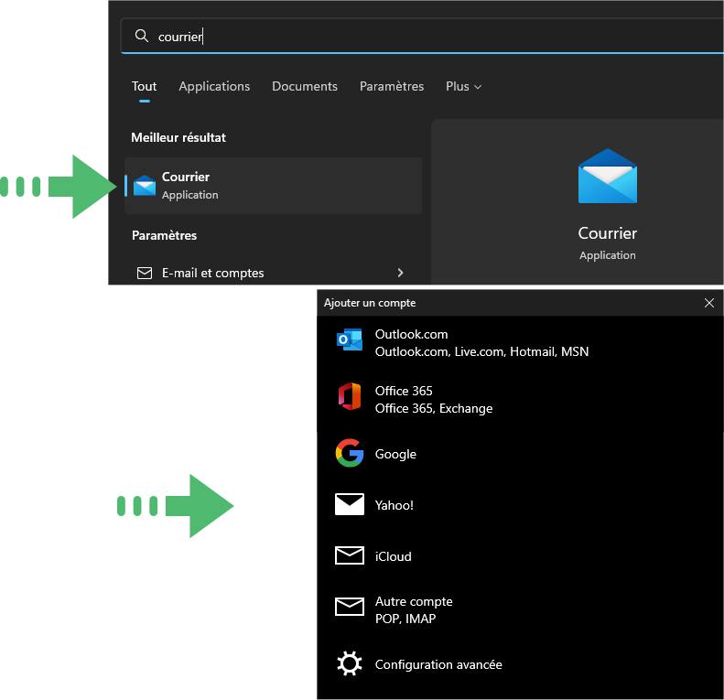Open the Courrier application best result
Viewport: 724px width, 700px height.
(x=273, y=186)
